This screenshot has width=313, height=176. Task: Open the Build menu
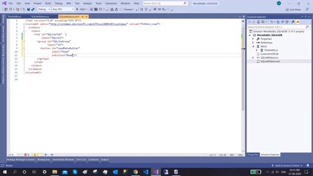(x=48, y=3)
